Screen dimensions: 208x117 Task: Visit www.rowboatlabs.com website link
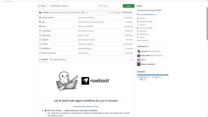[147, 15]
